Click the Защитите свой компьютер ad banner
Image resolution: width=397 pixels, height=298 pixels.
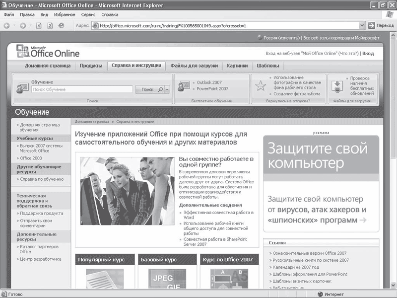[x=321, y=184]
